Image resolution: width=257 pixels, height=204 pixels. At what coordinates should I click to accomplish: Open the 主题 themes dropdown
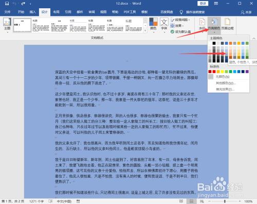(7, 25)
